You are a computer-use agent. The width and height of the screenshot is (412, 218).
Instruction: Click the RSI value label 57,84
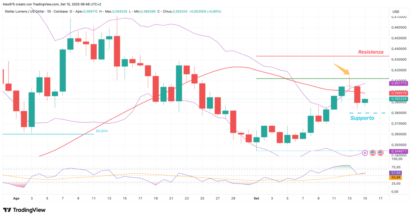(x=396, y=173)
